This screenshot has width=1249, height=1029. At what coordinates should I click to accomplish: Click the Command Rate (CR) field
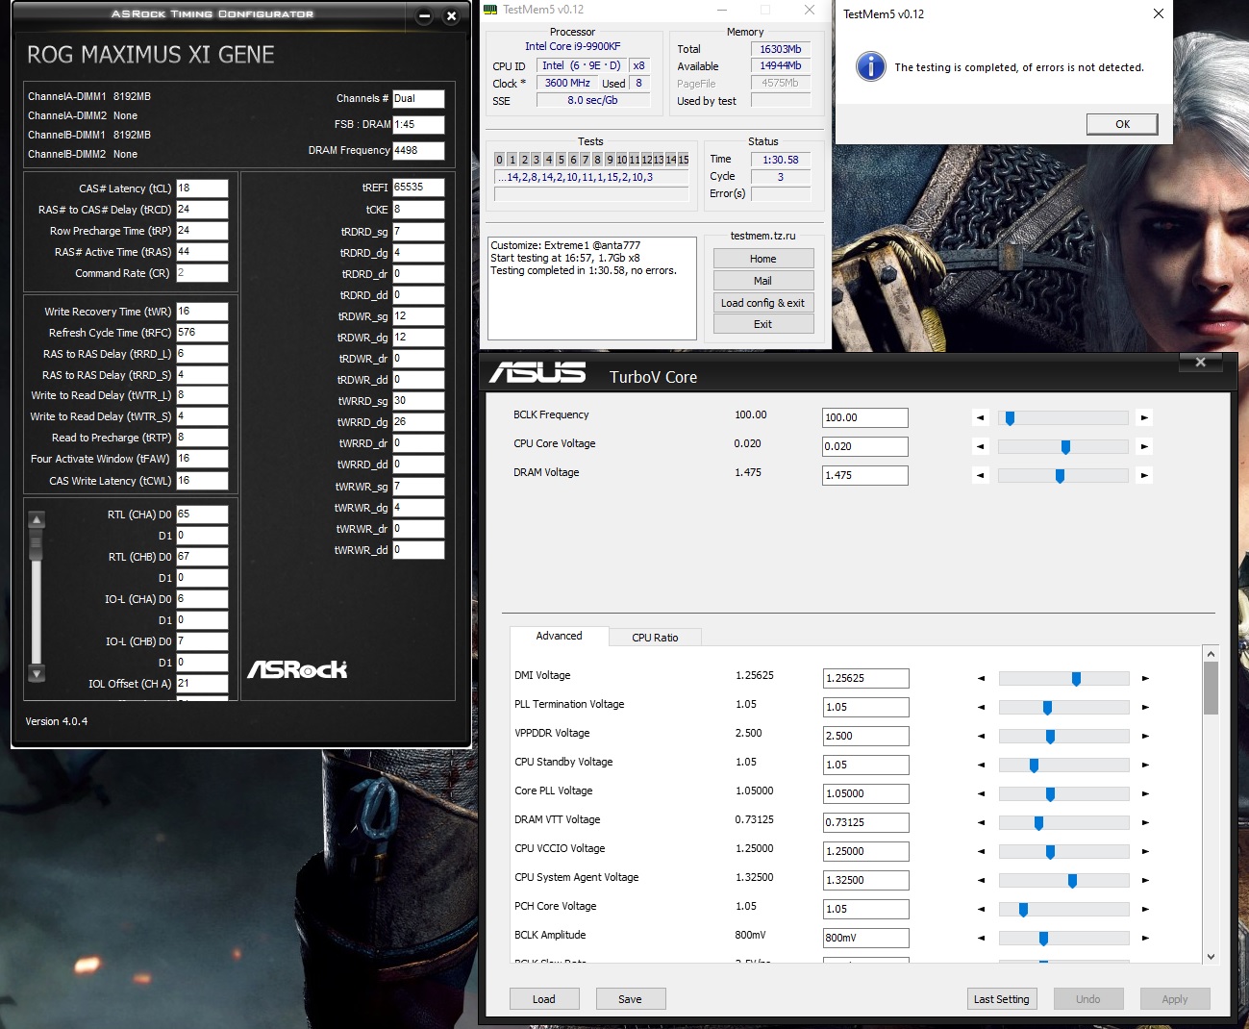tap(202, 273)
